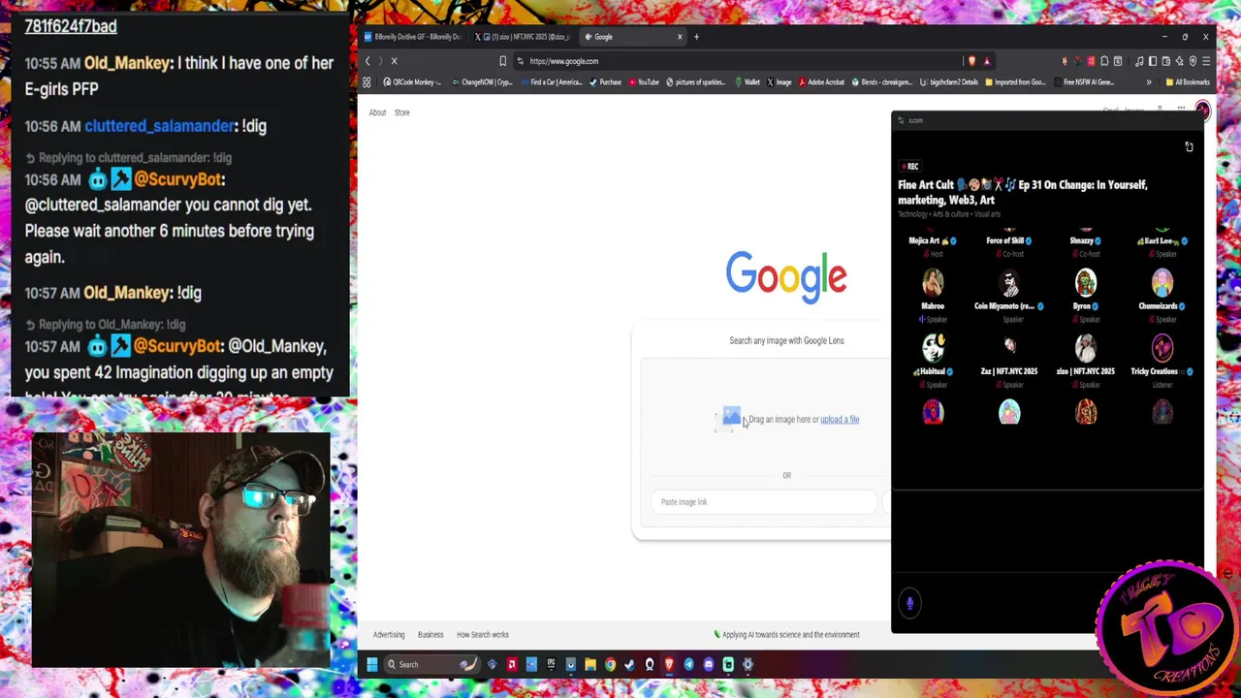Viewport: 1241px width, 698px height.
Task: Open the YouTube bookmark
Action: click(x=642, y=82)
